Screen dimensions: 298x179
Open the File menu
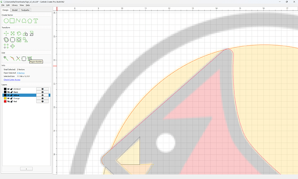point(3,5)
